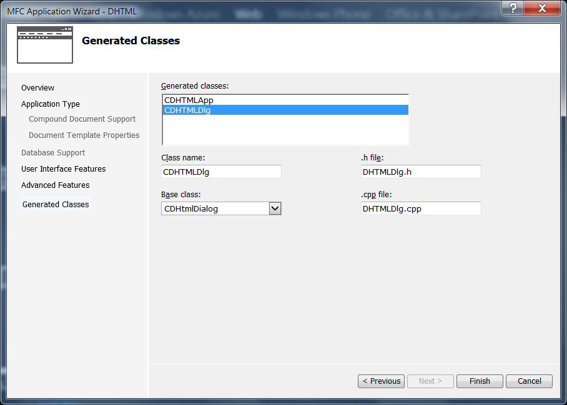Close the MFC Application Wizard dialog

coord(541,8)
